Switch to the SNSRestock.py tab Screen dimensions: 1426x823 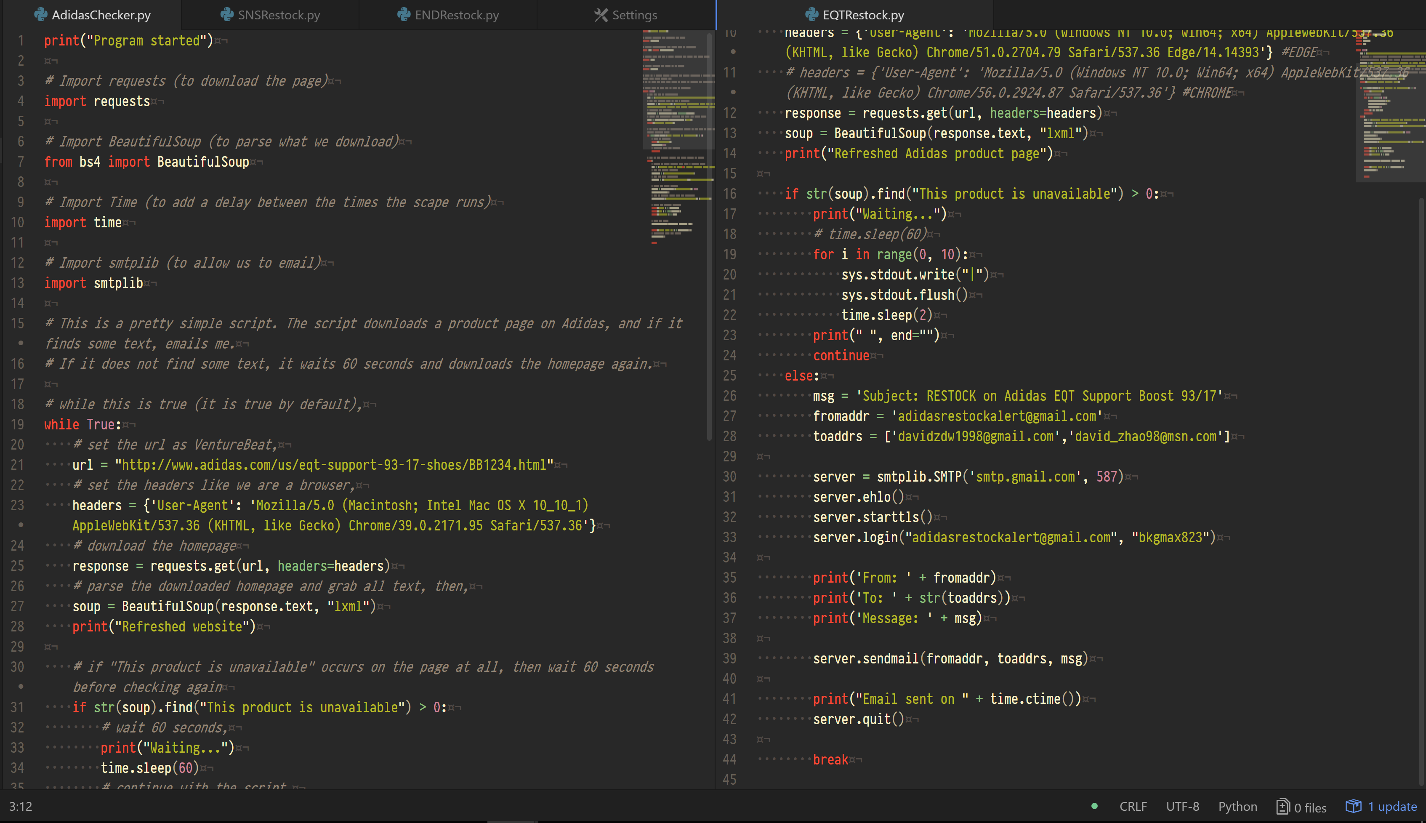[x=279, y=15]
